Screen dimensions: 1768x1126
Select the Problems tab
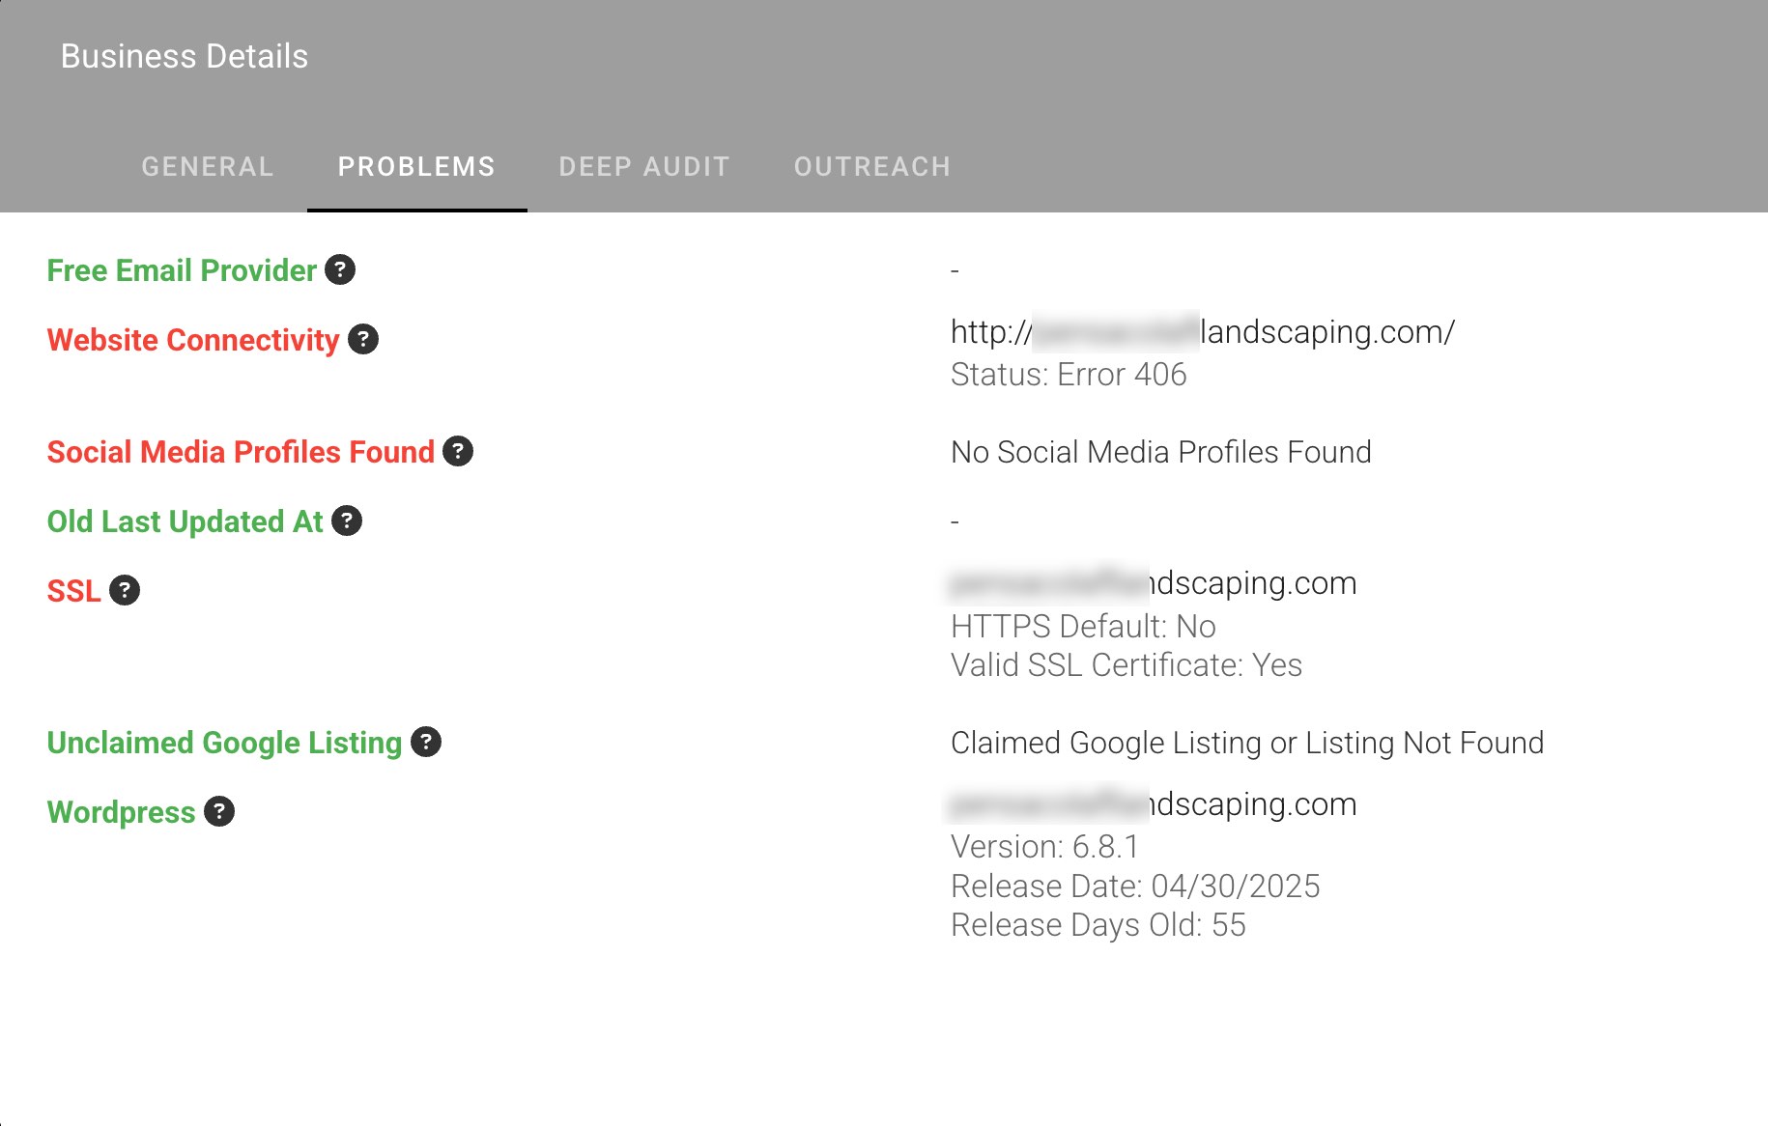click(416, 166)
